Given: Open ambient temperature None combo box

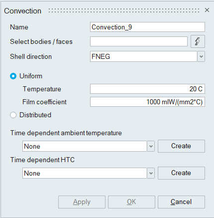Looking at the screenshot, I should click(x=85, y=146).
